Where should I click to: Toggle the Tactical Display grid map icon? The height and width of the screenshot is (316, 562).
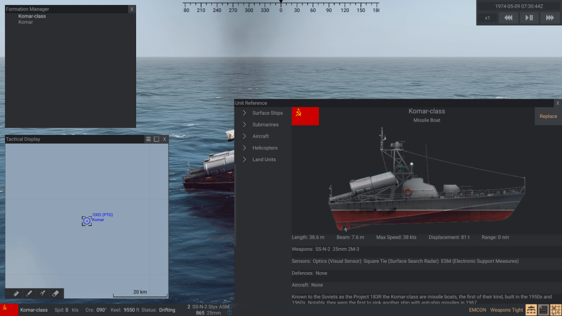pyautogui.click(x=555, y=310)
